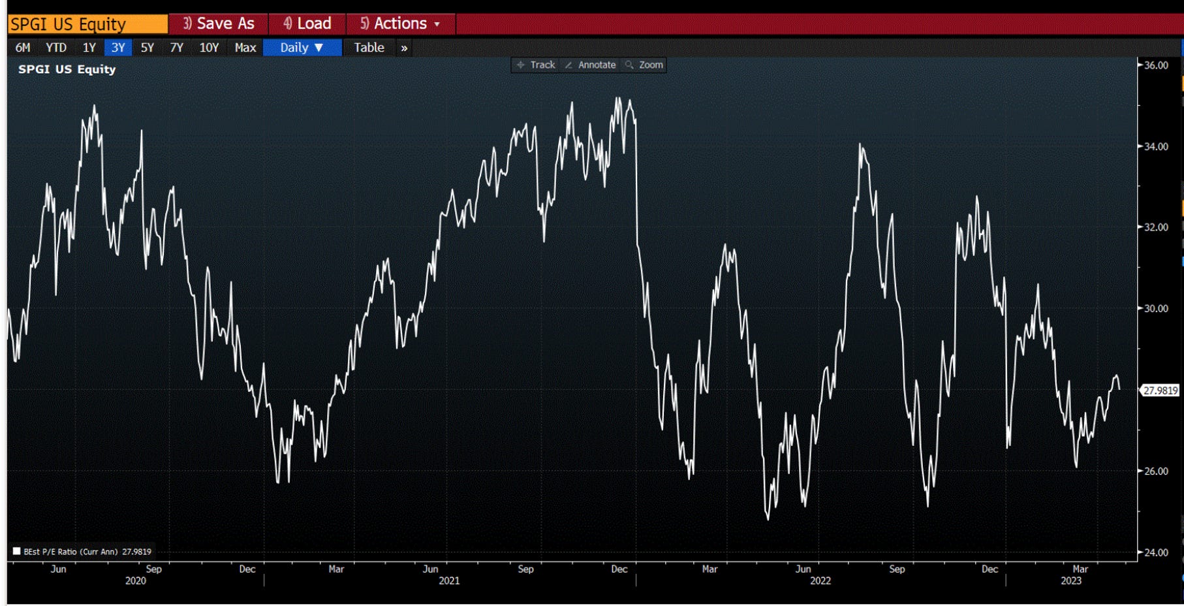Select the Max time range
1184x606 pixels.
(x=245, y=47)
